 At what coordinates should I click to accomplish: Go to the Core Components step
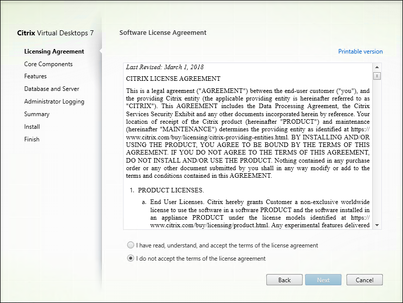click(48, 64)
